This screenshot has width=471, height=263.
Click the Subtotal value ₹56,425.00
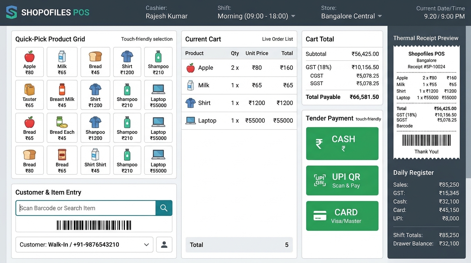click(365, 54)
